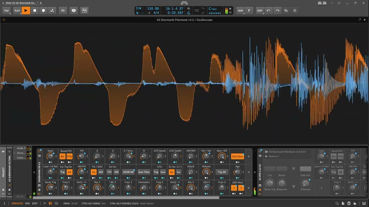Expand the Drum... track row
The image size is (369, 207).
pyautogui.click(x=14, y=153)
